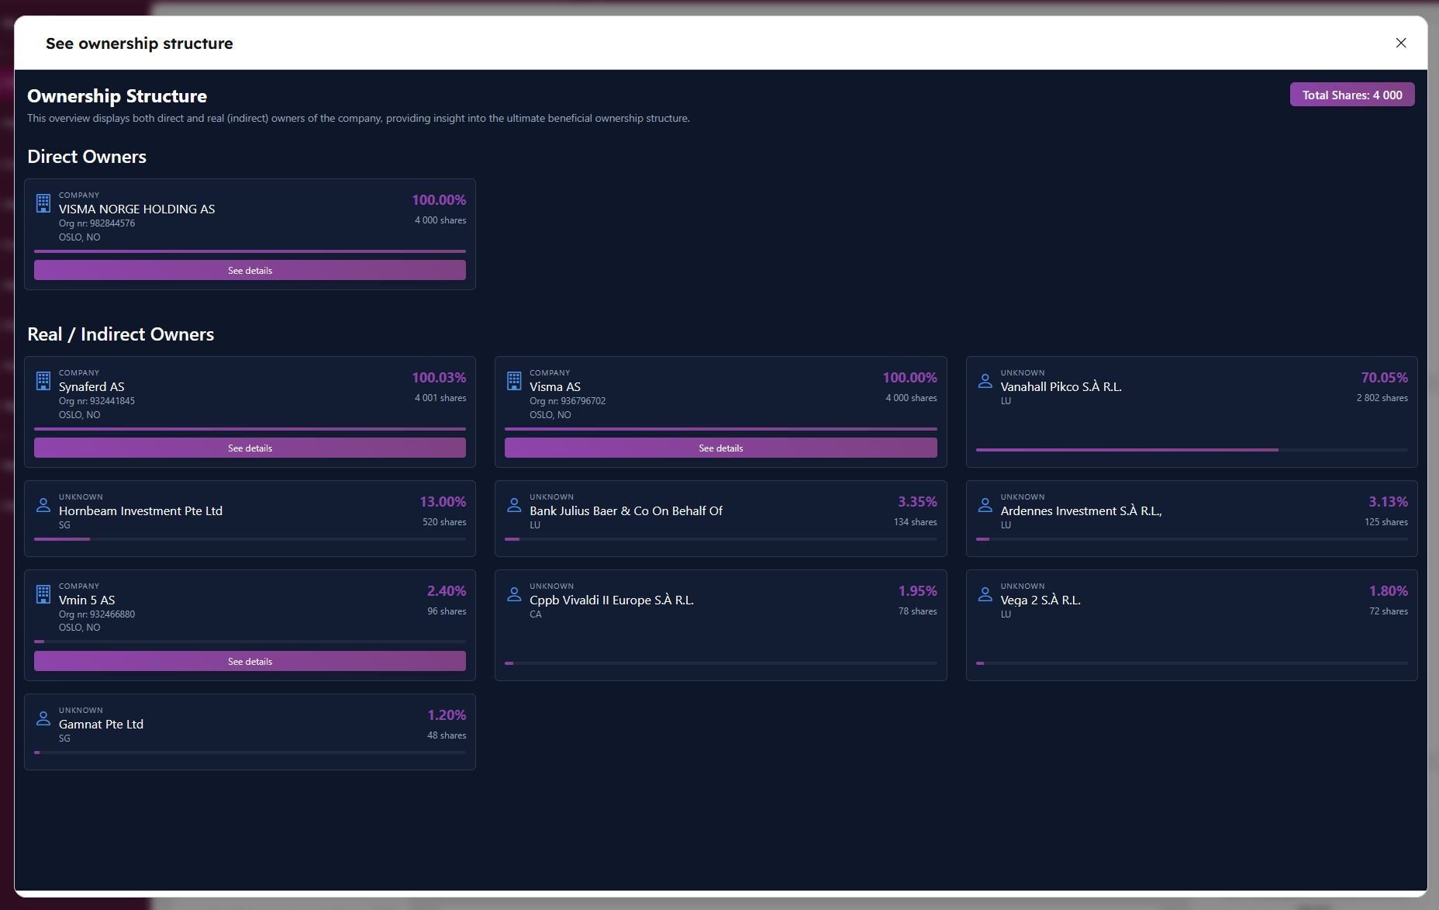Click the 1.20% ownership value
This screenshot has width=1439, height=910.
pyautogui.click(x=447, y=715)
